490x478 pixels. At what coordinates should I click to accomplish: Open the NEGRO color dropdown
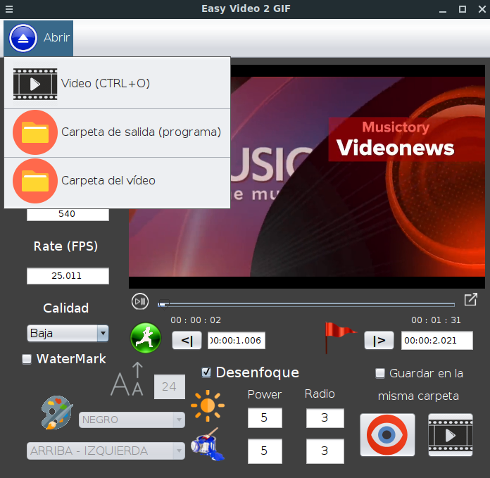pyautogui.click(x=132, y=420)
